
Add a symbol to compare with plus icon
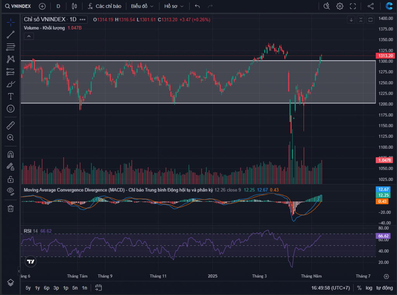tap(42, 6)
